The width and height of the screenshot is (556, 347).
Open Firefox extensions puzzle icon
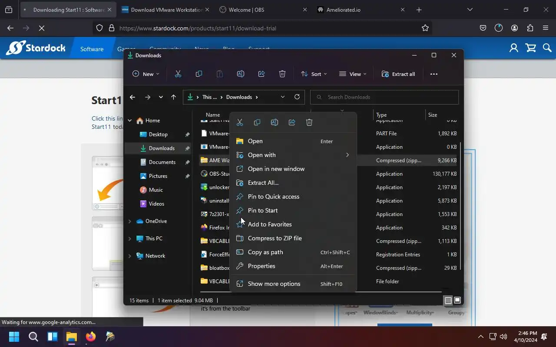[x=530, y=28]
